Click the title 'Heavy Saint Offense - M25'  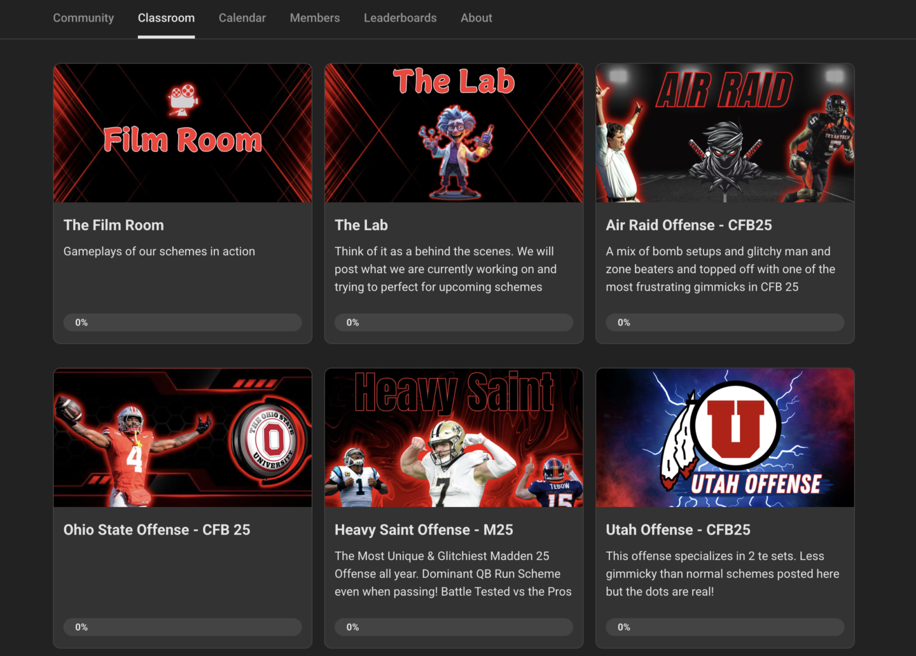tap(424, 530)
